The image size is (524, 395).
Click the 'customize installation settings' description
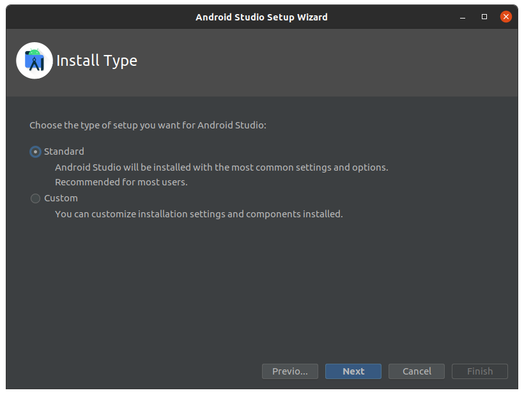[x=199, y=214]
